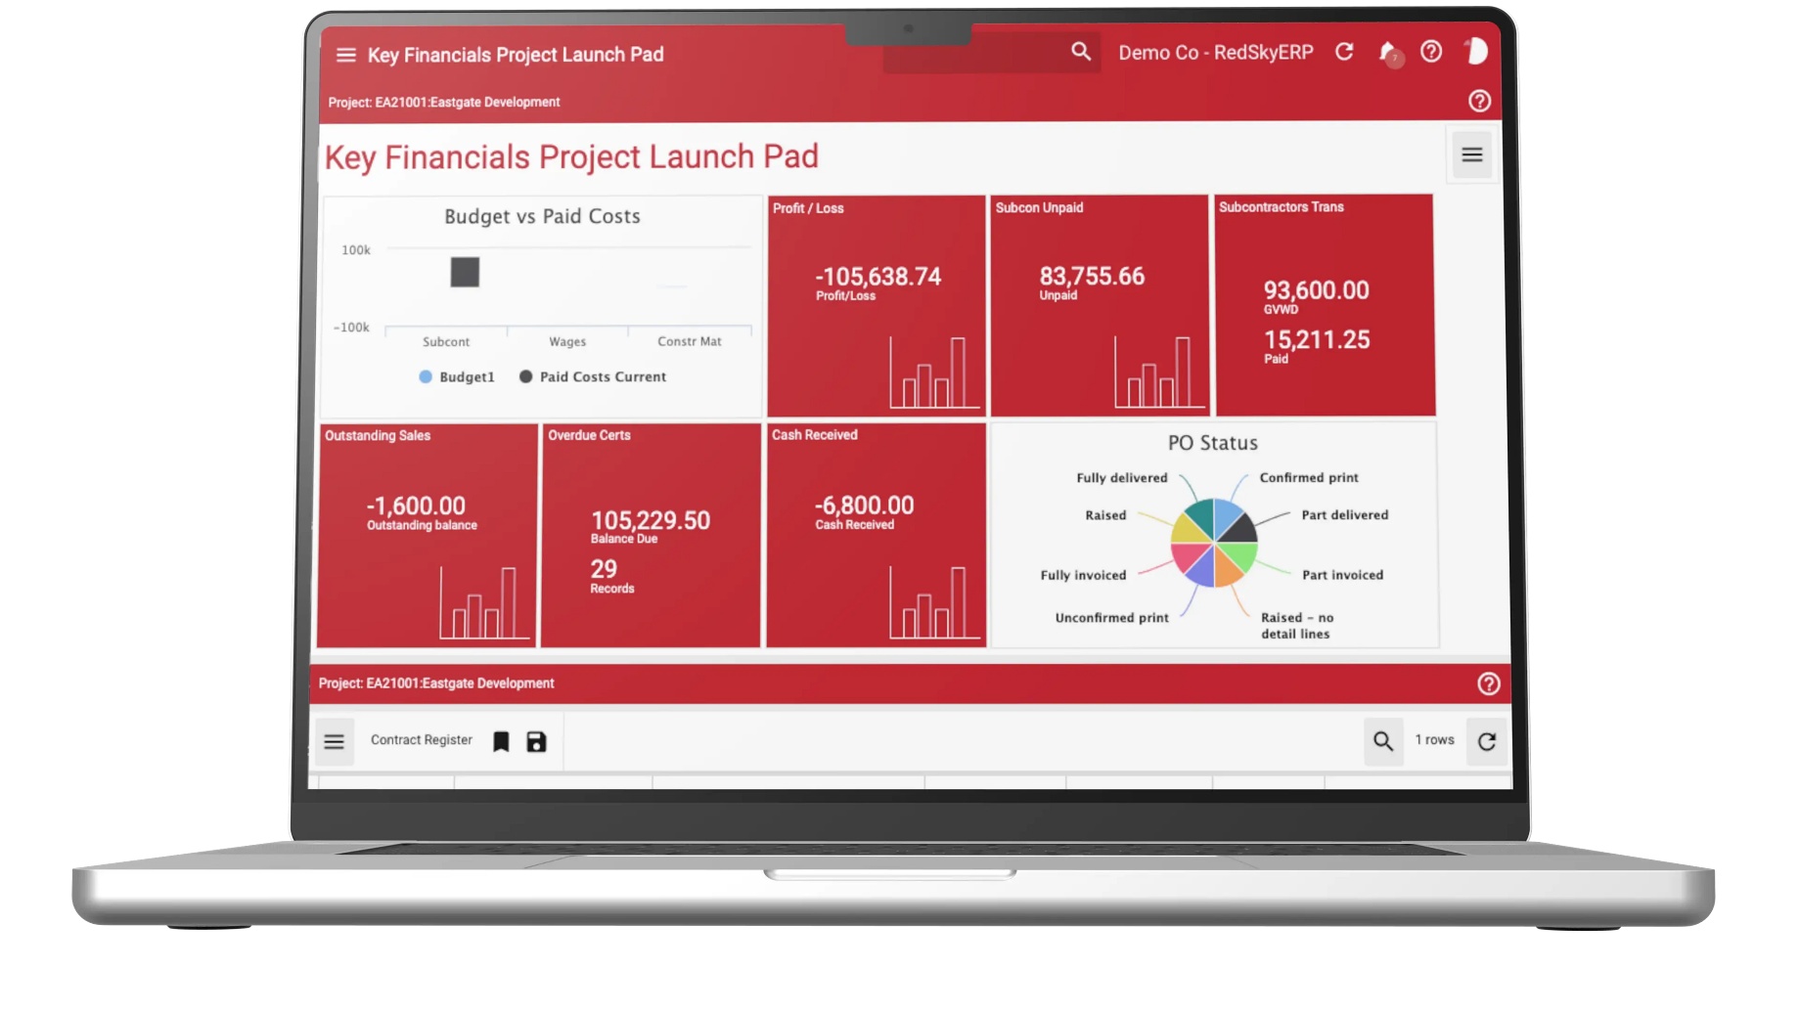Click help icon on the upper project bar

point(1479,101)
